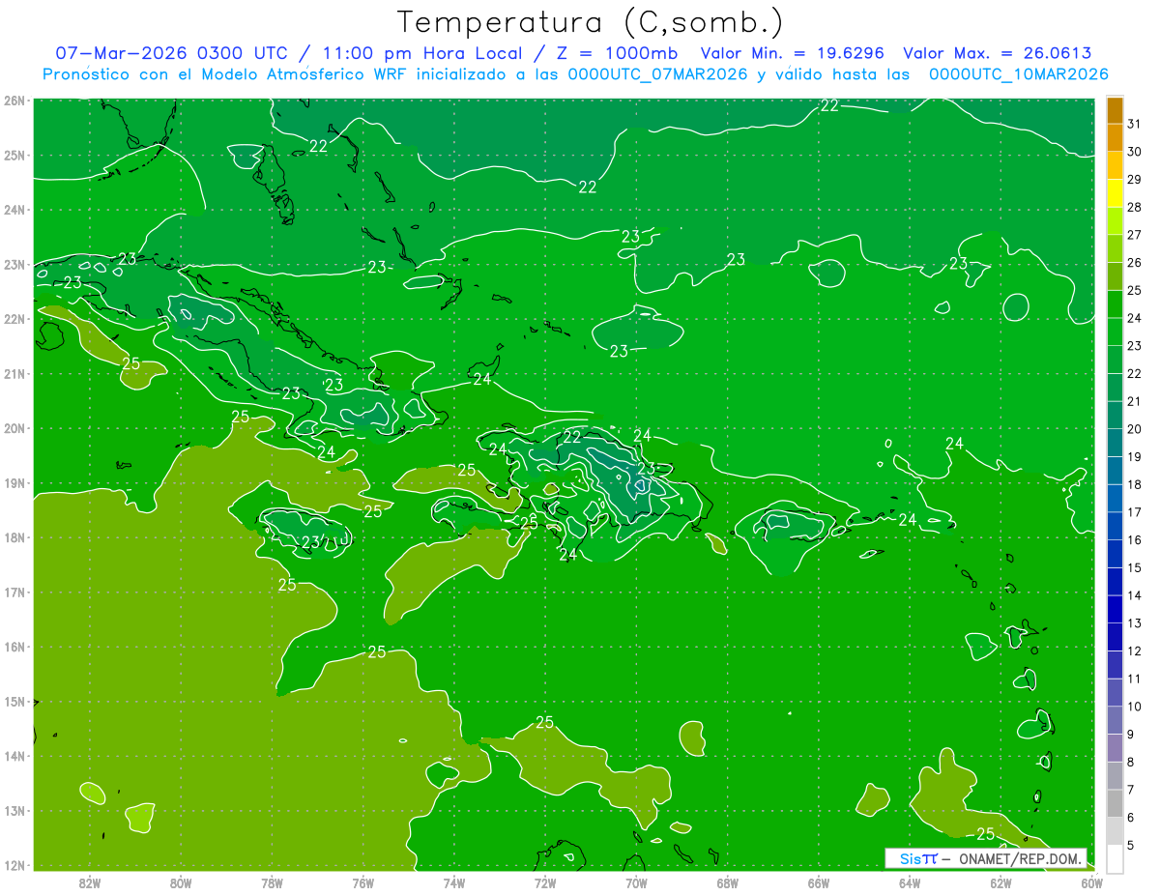The width and height of the screenshot is (1160, 896).
Task: Click the latitude label '12N'
Action: click(14, 865)
